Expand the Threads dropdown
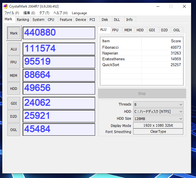196x178 pixels. (x=158, y=104)
